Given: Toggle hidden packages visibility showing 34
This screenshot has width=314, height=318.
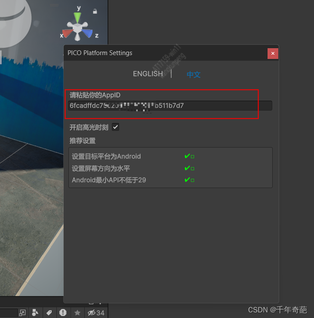Looking at the screenshot, I should pos(96,313).
